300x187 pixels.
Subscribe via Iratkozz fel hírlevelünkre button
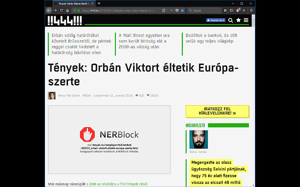click(x=217, y=111)
